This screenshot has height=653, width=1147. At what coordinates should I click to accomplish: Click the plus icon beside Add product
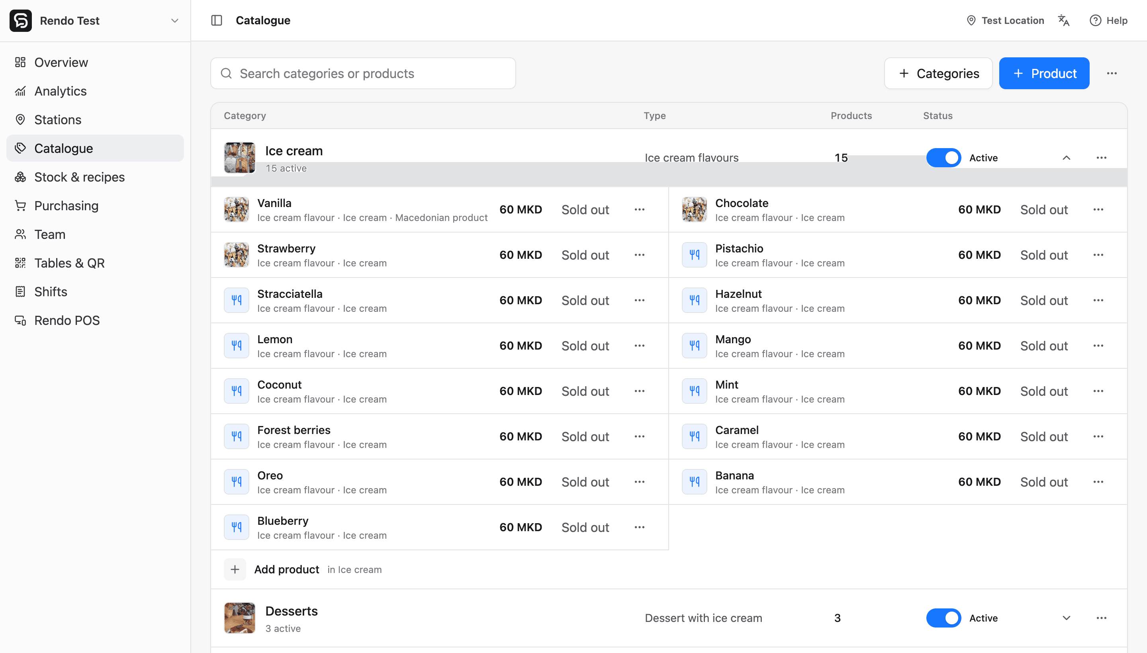pyautogui.click(x=235, y=569)
